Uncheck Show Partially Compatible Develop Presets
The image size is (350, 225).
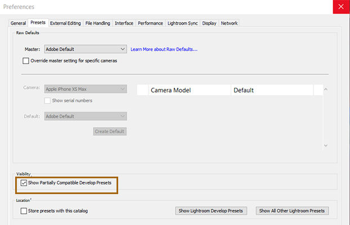click(x=24, y=183)
